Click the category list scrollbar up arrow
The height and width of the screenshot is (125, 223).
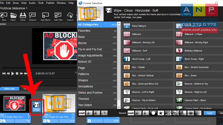tap(119, 23)
